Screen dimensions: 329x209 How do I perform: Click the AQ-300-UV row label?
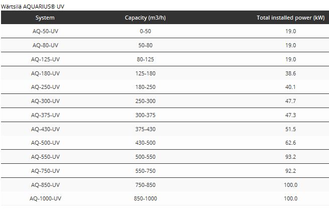coord(45,101)
